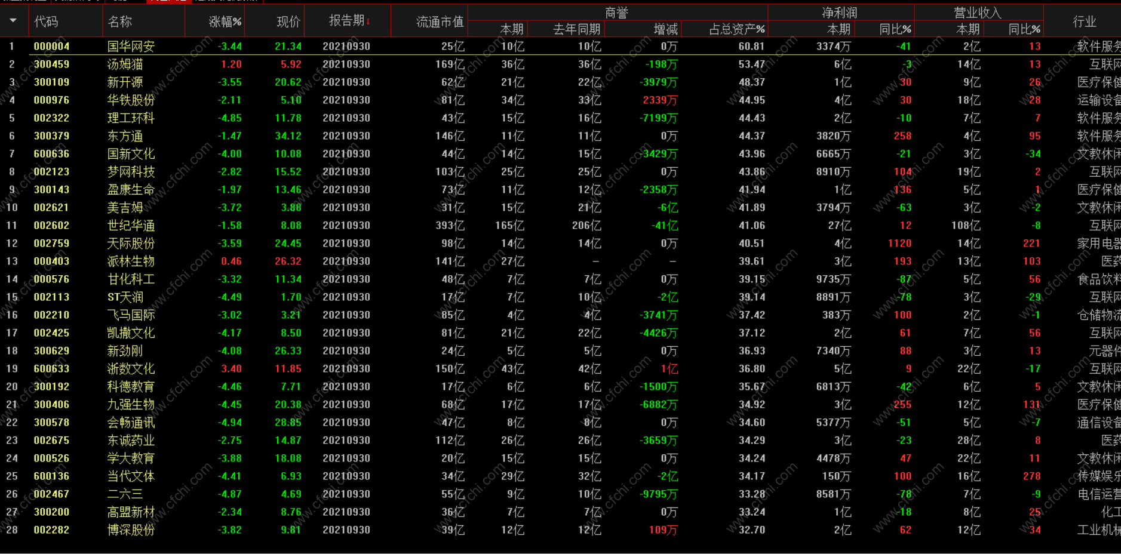
Task: Sort by 流通市值 column header
Action: click(440, 21)
